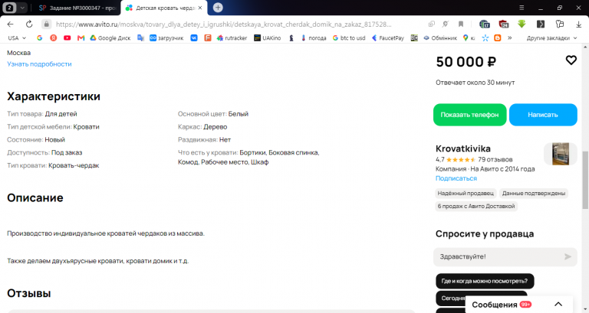The image size is (589, 313).
Task: Open the Krovatkivika seller profile
Action: coord(462,148)
